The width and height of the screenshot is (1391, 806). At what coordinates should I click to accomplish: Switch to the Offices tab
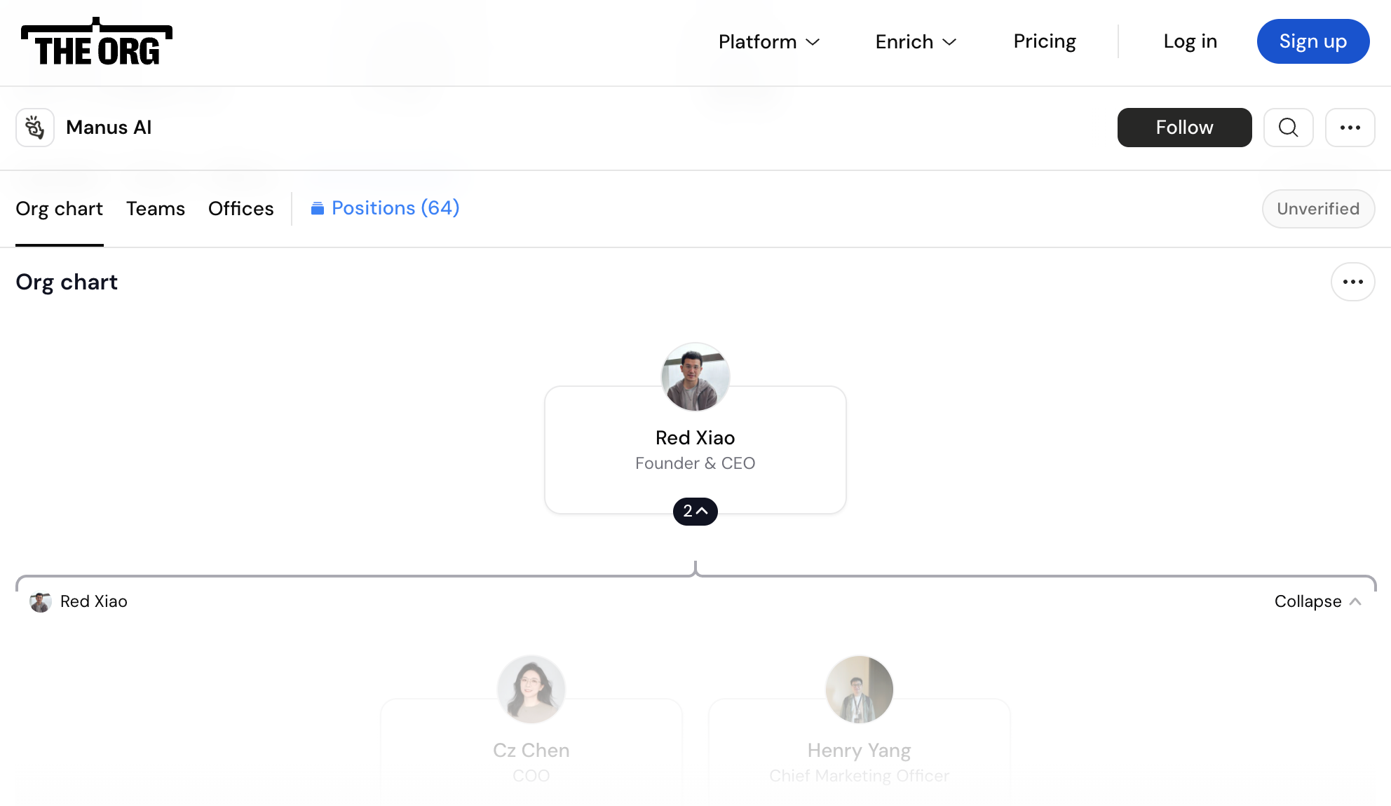(x=241, y=209)
